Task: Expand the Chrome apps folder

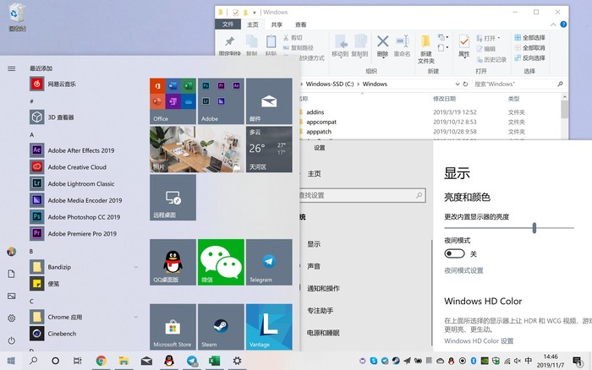Action: click(x=135, y=317)
